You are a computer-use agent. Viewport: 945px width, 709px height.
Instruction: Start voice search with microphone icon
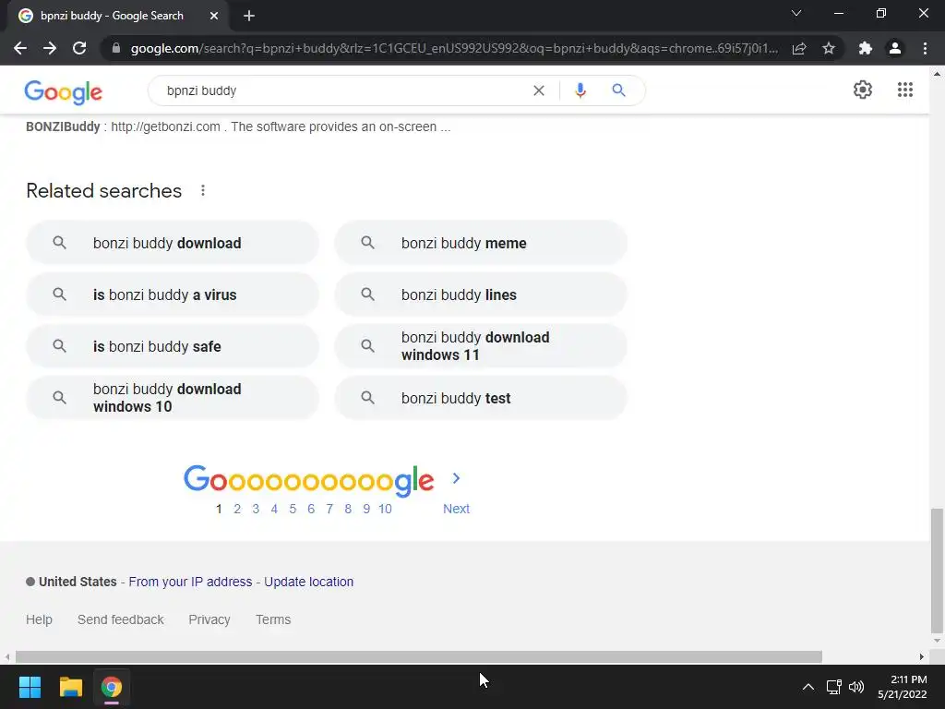580,90
